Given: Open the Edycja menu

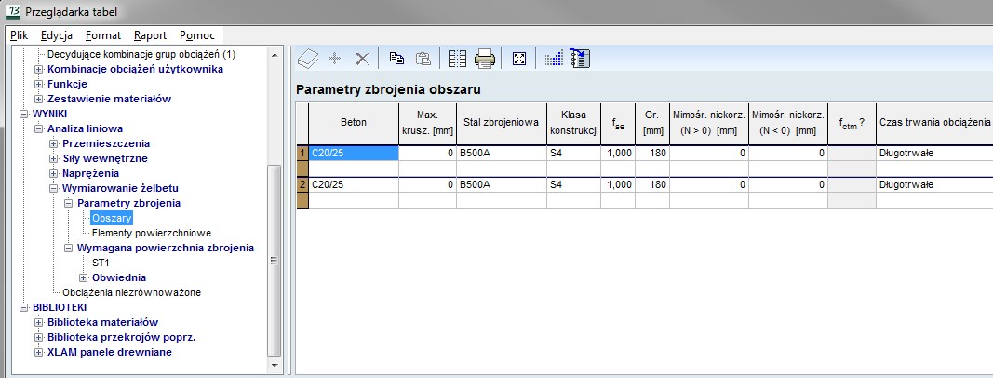Looking at the screenshot, I should click(57, 35).
